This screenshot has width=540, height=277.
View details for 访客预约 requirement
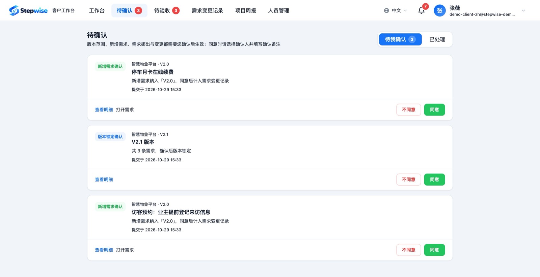click(x=104, y=250)
